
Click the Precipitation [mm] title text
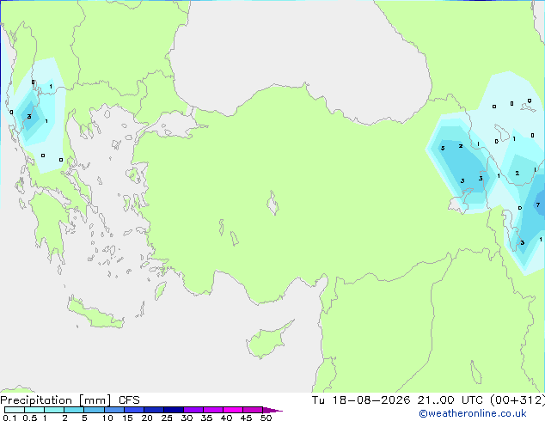[x=56, y=400]
